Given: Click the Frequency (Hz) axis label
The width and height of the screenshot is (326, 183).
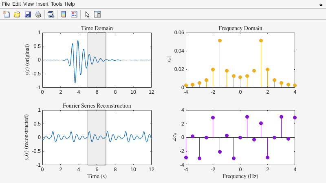Looking at the screenshot, I should point(240,176).
